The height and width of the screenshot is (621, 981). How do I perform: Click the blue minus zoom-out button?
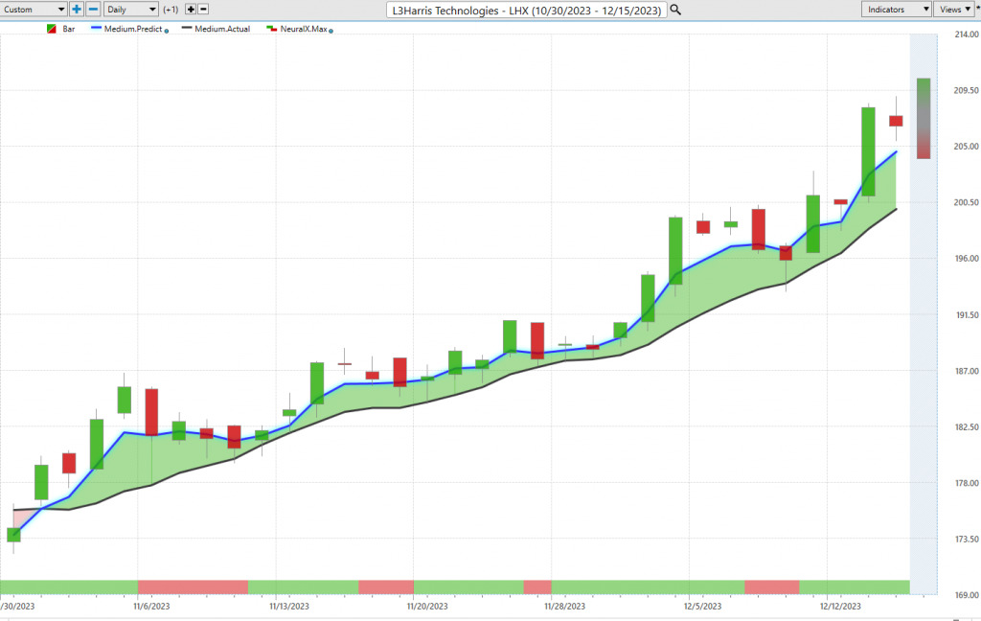[93, 10]
